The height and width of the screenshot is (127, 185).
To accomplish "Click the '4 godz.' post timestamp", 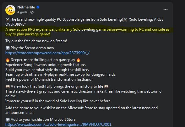I will (x=23, y=12).
